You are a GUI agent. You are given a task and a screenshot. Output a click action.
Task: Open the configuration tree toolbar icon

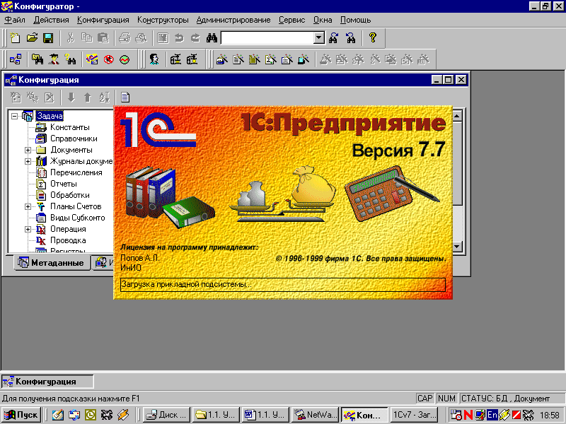16,59
